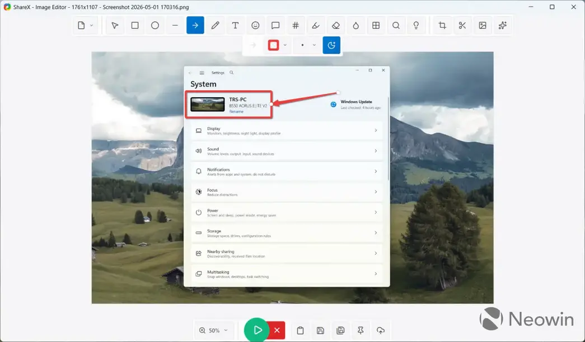The image size is (585, 342).
Task: Select the Magnify tool
Action: pyautogui.click(x=396, y=25)
